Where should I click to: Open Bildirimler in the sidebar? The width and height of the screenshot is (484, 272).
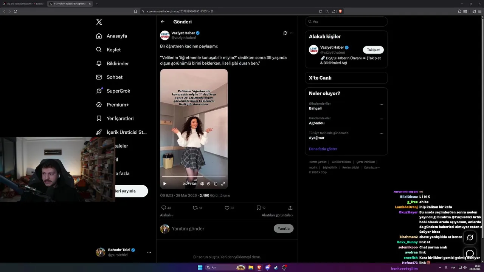click(x=112, y=63)
